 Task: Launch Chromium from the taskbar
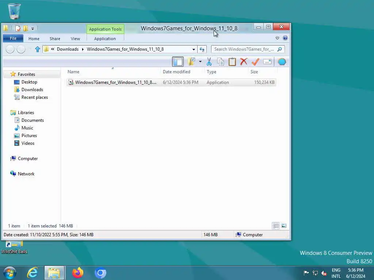[100, 273]
